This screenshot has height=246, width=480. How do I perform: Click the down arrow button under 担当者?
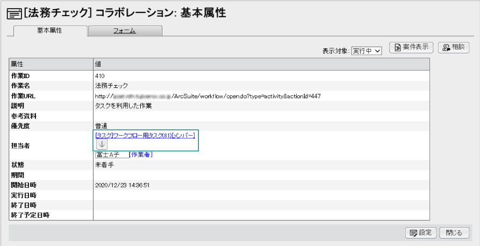[102, 144]
